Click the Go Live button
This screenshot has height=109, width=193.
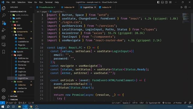pyautogui.click(x=167, y=103)
